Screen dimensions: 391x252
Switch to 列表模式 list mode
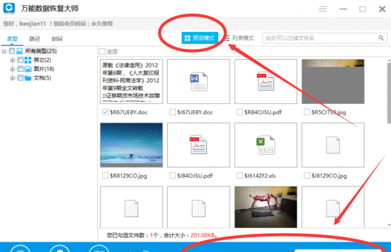pyautogui.click(x=240, y=38)
